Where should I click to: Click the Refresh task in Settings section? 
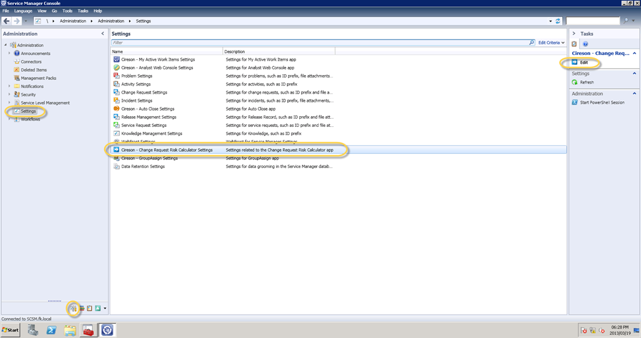point(587,82)
